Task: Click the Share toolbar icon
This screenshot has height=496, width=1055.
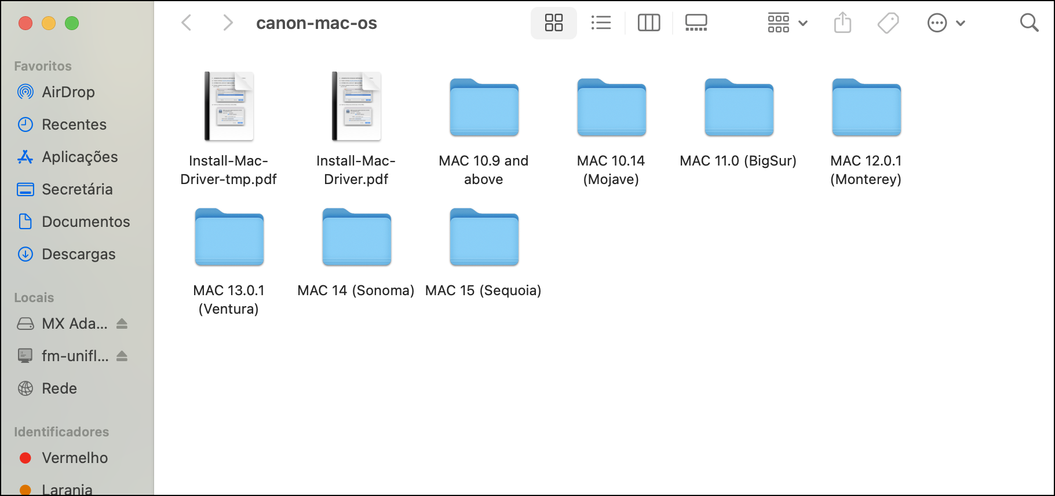Action: pos(842,23)
